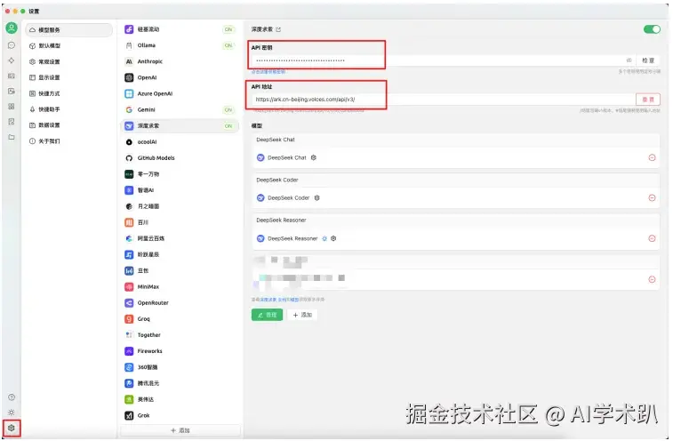Click the theme brightness icon in sidebar
Viewport: 673px width, 441px height.
click(12, 413)
